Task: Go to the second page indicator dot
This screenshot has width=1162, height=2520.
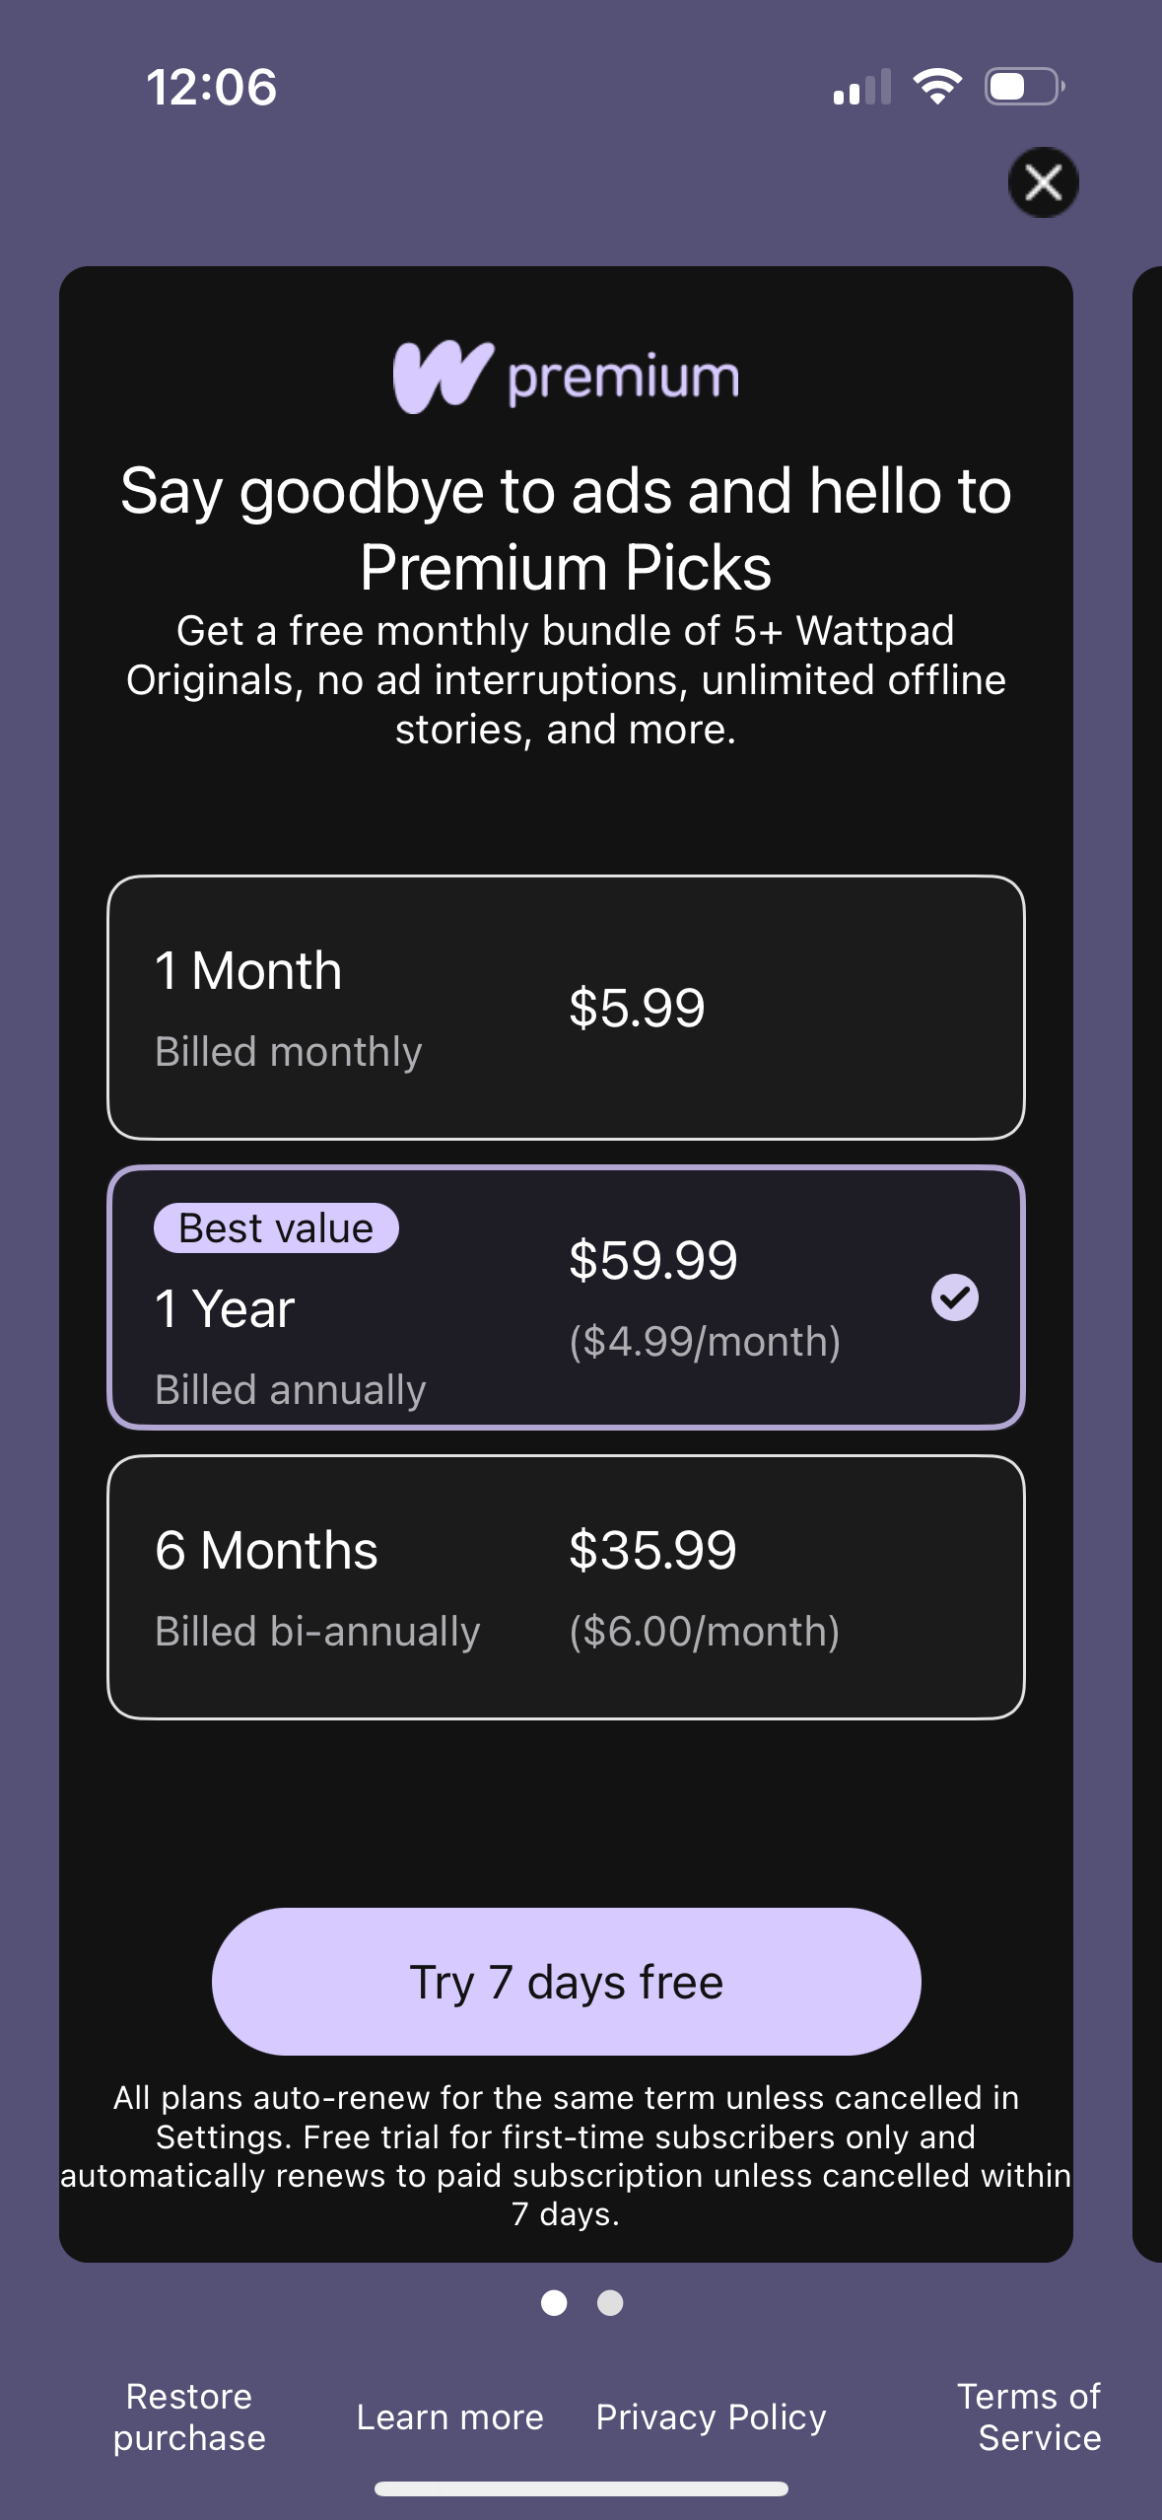Action: (610, 2302)
